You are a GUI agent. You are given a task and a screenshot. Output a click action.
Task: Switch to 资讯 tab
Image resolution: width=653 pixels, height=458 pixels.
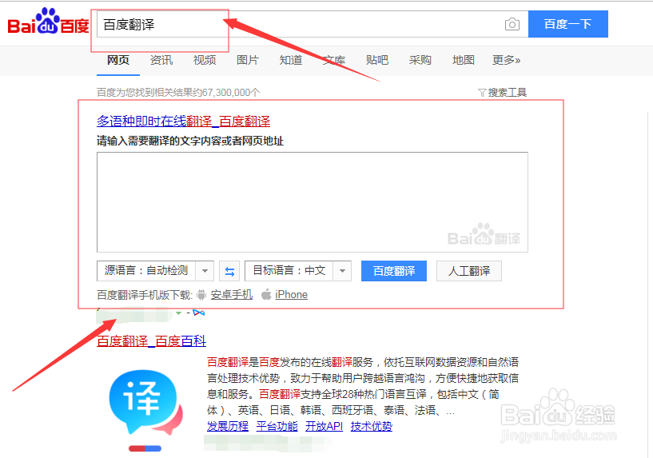[x=161, y=61]
